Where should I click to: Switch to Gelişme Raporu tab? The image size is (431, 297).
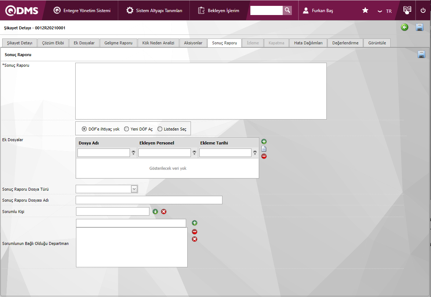[118, 43]
